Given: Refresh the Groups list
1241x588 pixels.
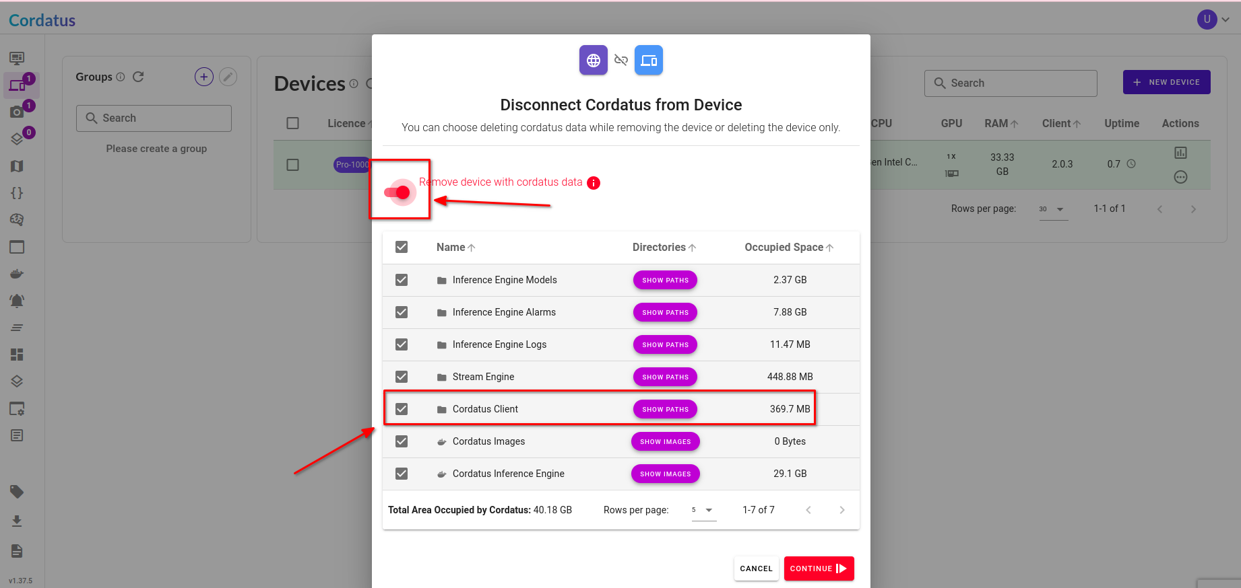Looking at the screenshot, I should [x=138, y=77].
